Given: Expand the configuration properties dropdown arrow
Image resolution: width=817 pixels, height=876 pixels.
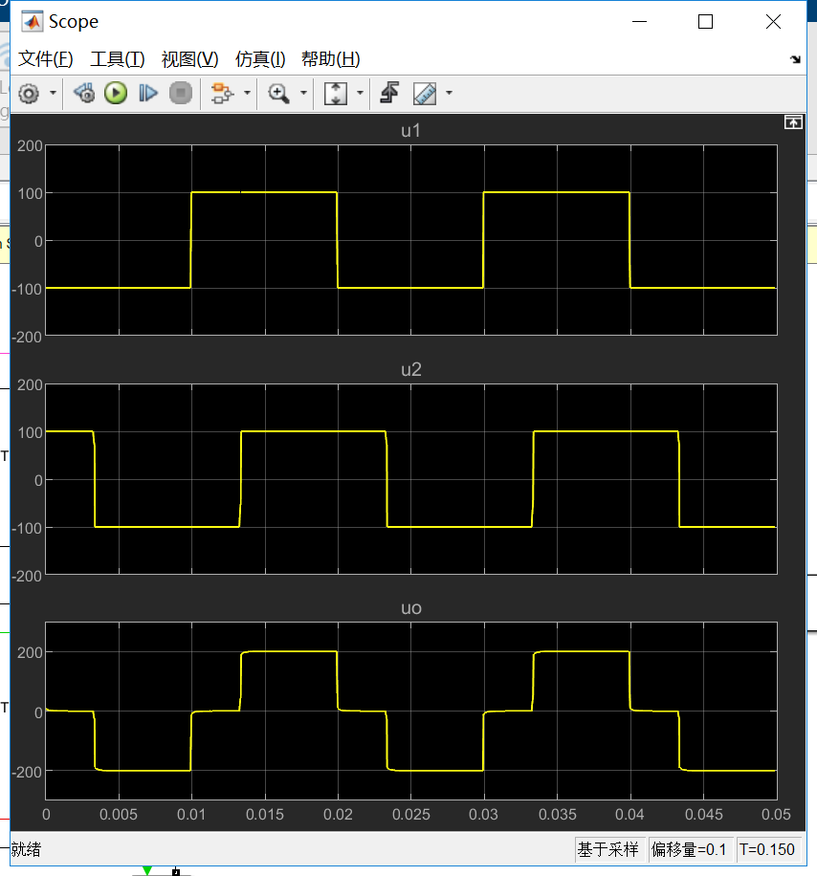Looking at the screenshot, I should (53, 93).
